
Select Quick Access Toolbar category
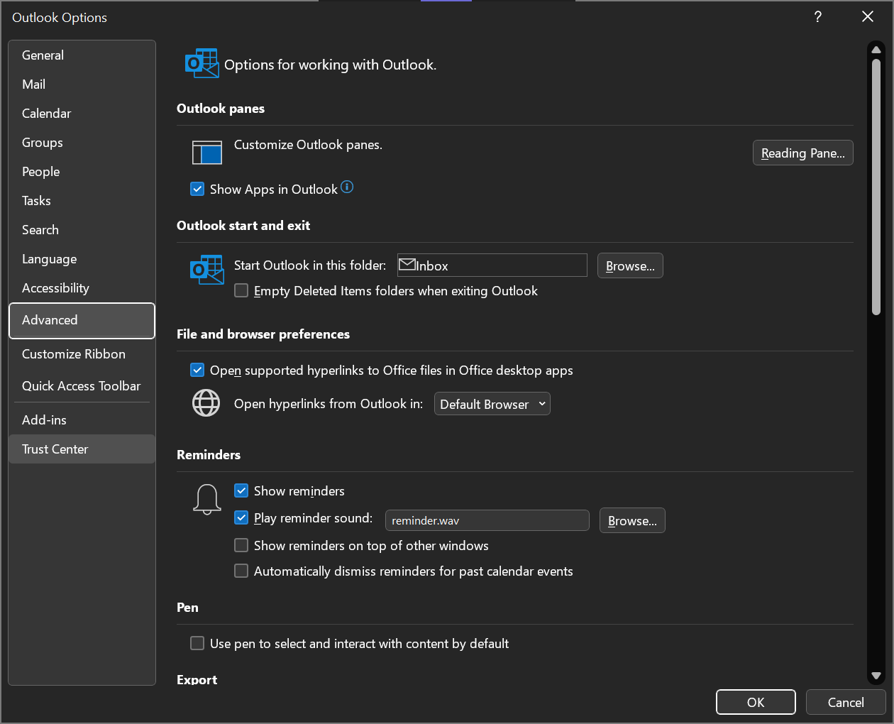click(82, 386)
